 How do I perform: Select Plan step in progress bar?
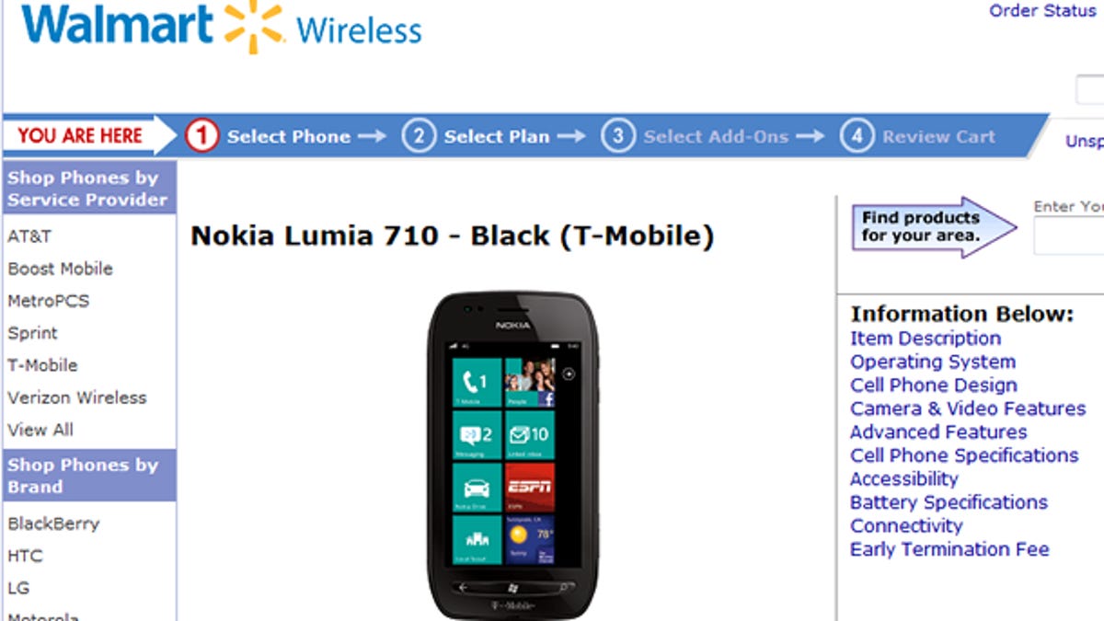coord(497,136)
